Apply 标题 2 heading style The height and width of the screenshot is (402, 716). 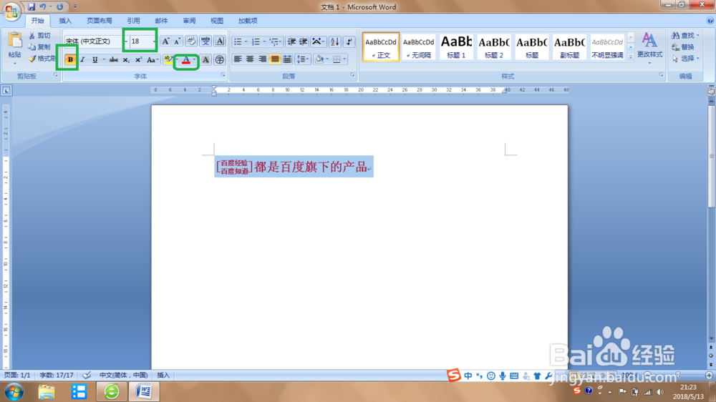click(494, 47)
